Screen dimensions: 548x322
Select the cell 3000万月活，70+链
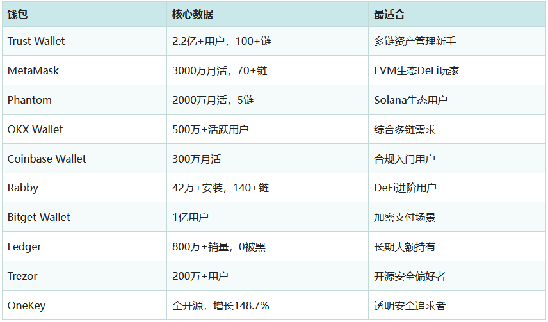click(x=268, y=70)
